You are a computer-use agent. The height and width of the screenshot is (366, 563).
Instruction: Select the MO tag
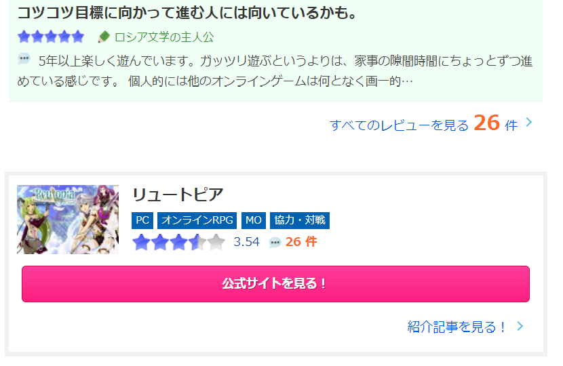tap(254, 220)
